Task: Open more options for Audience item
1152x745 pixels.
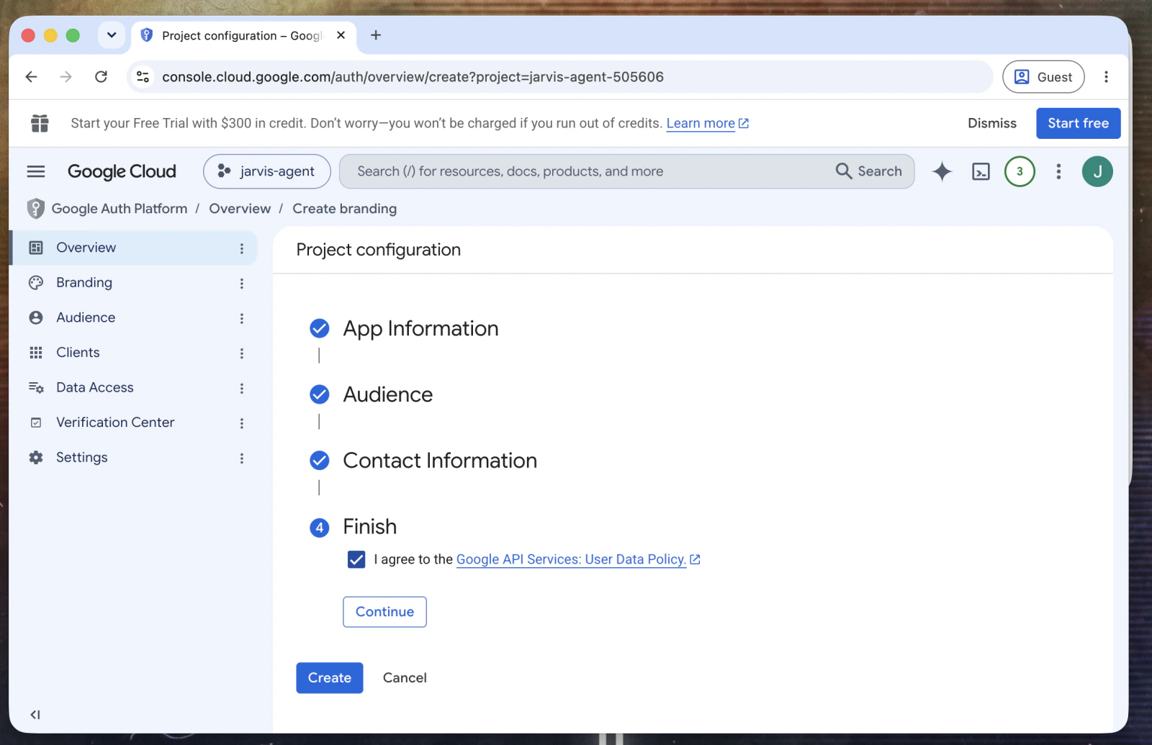Action: point(242,318)
